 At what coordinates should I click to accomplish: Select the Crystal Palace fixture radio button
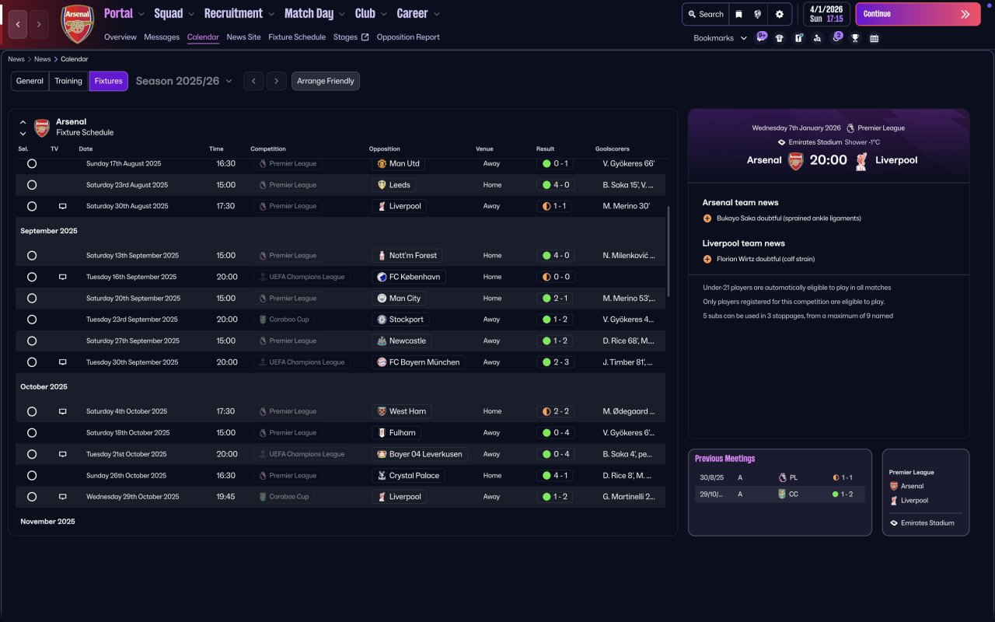click(x=32, y=475)
